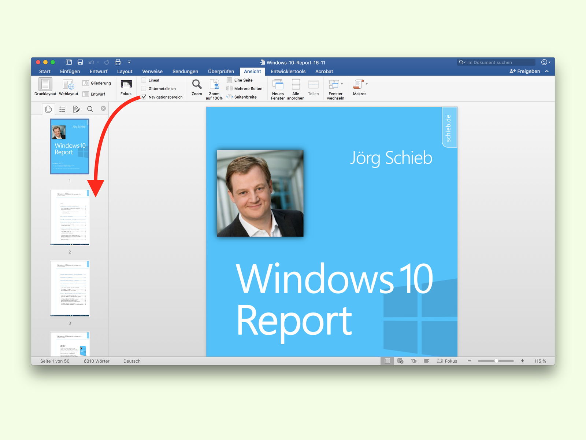Viewport: 586px width, 440px height.
Task: Increase zoom with plus button
Action: pyautogui.click(x=522, y=361)
